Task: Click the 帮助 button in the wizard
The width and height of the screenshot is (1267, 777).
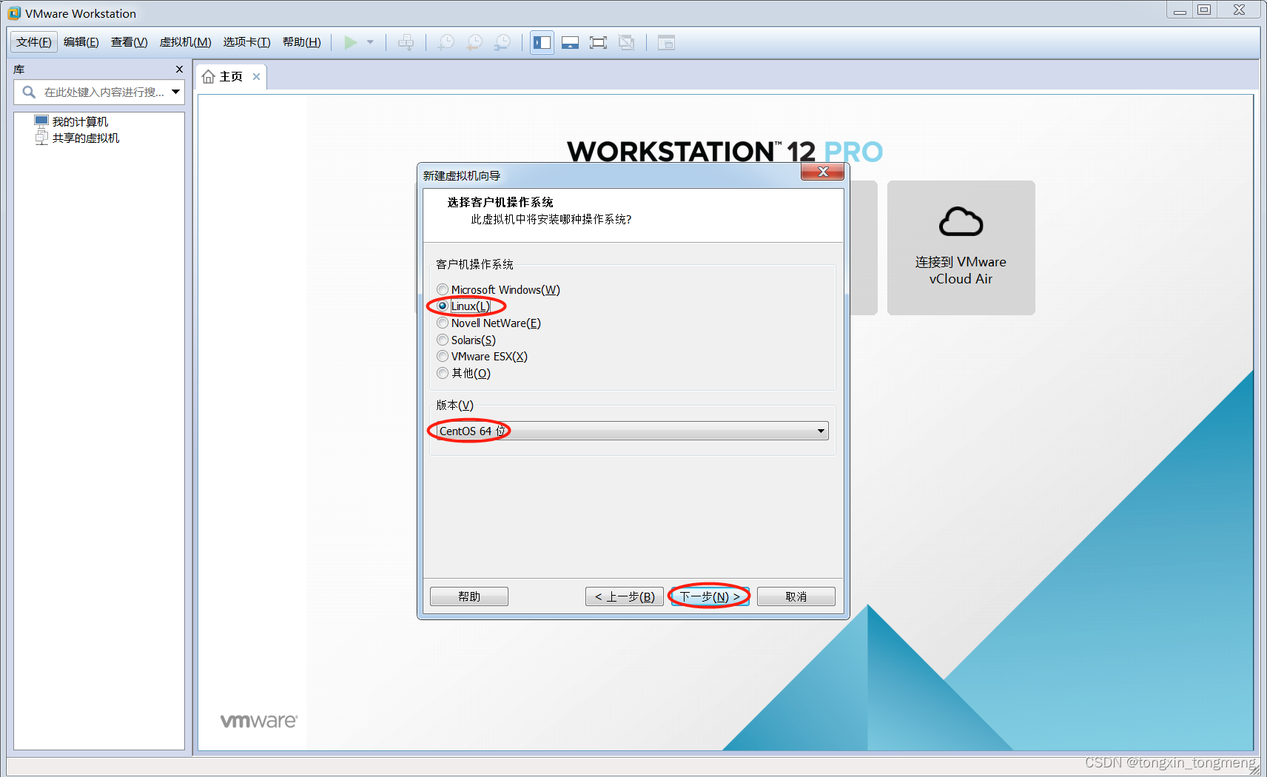Action: (x=469, y=596)
